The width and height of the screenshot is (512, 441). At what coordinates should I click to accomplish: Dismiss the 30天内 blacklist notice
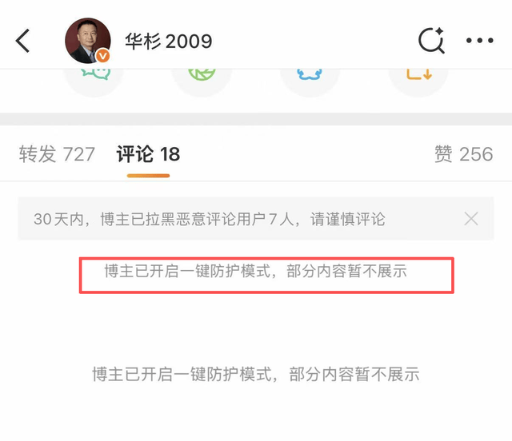click(471, 219)
